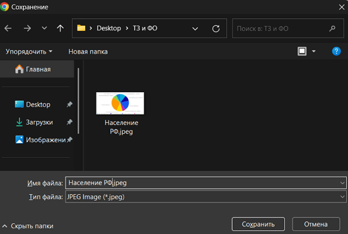Toggle the pin next to Загрузки
348x234 pixels.
point(69,122)
